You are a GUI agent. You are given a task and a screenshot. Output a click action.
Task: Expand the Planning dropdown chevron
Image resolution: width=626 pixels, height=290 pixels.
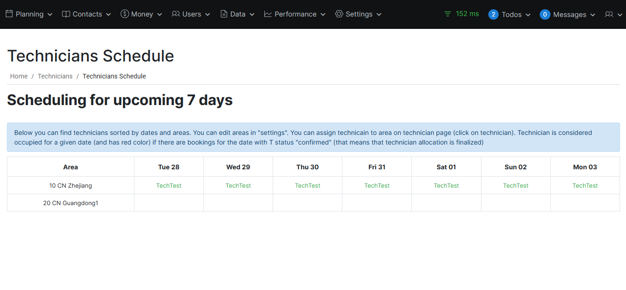click(50, 15)
